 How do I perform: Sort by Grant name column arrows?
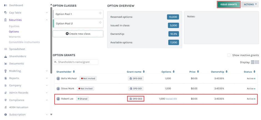click(144, 72)
